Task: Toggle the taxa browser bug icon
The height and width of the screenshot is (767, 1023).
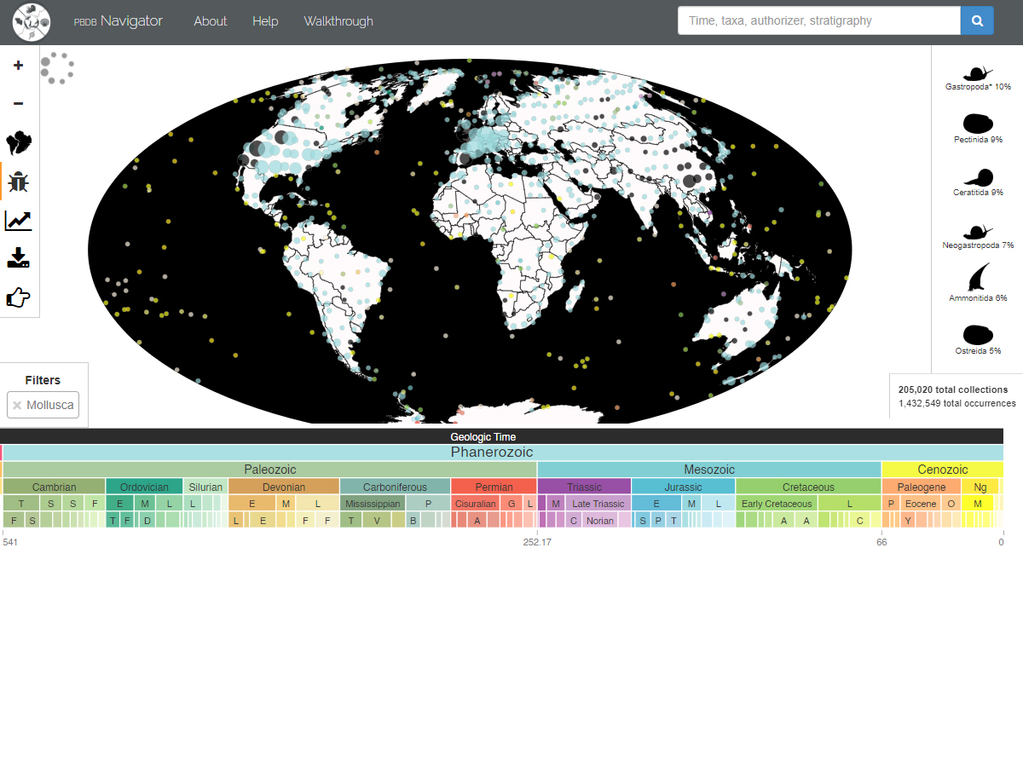Action: [x=19, y=182]
